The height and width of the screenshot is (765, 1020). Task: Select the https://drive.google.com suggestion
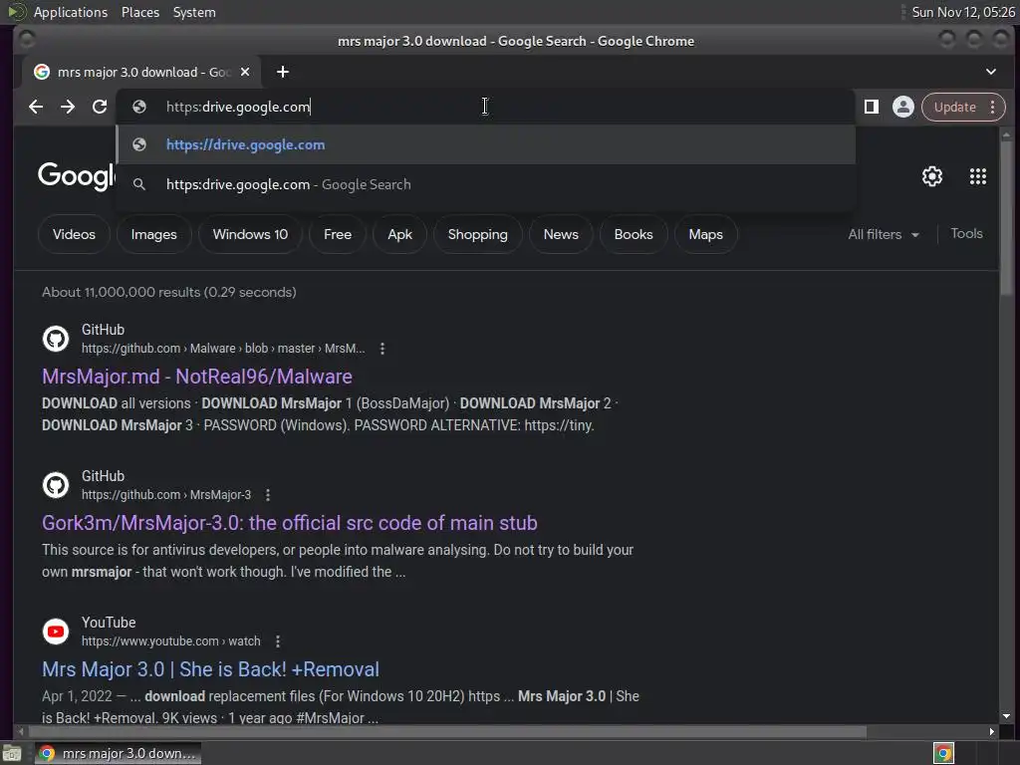486,144
